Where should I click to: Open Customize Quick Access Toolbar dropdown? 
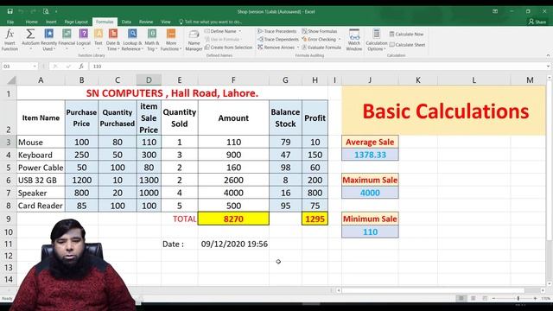(x=56, y=11)
